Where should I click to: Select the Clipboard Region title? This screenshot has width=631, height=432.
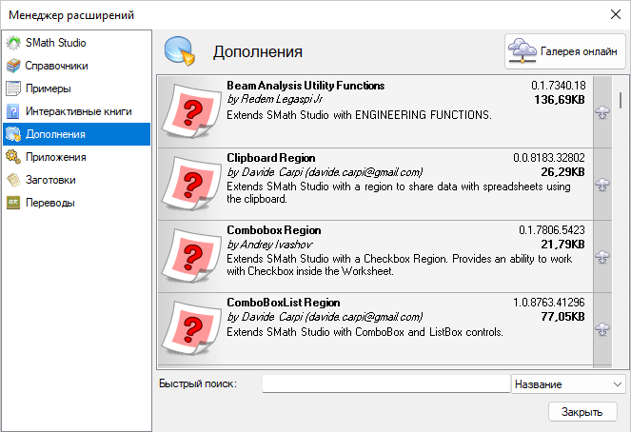[271, 158]
